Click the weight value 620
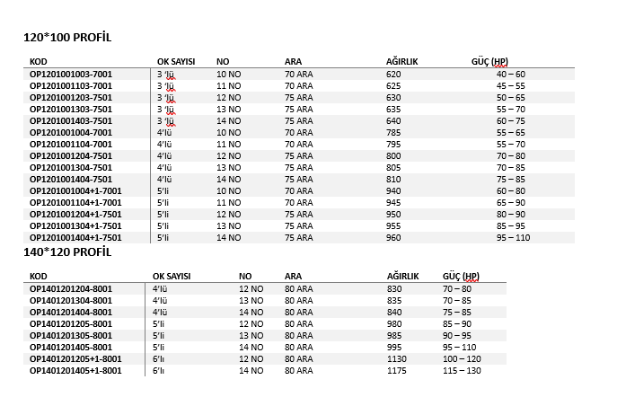The width and height of the screenshot is (626, 406). pyautogui.click(x=393, y=74)
